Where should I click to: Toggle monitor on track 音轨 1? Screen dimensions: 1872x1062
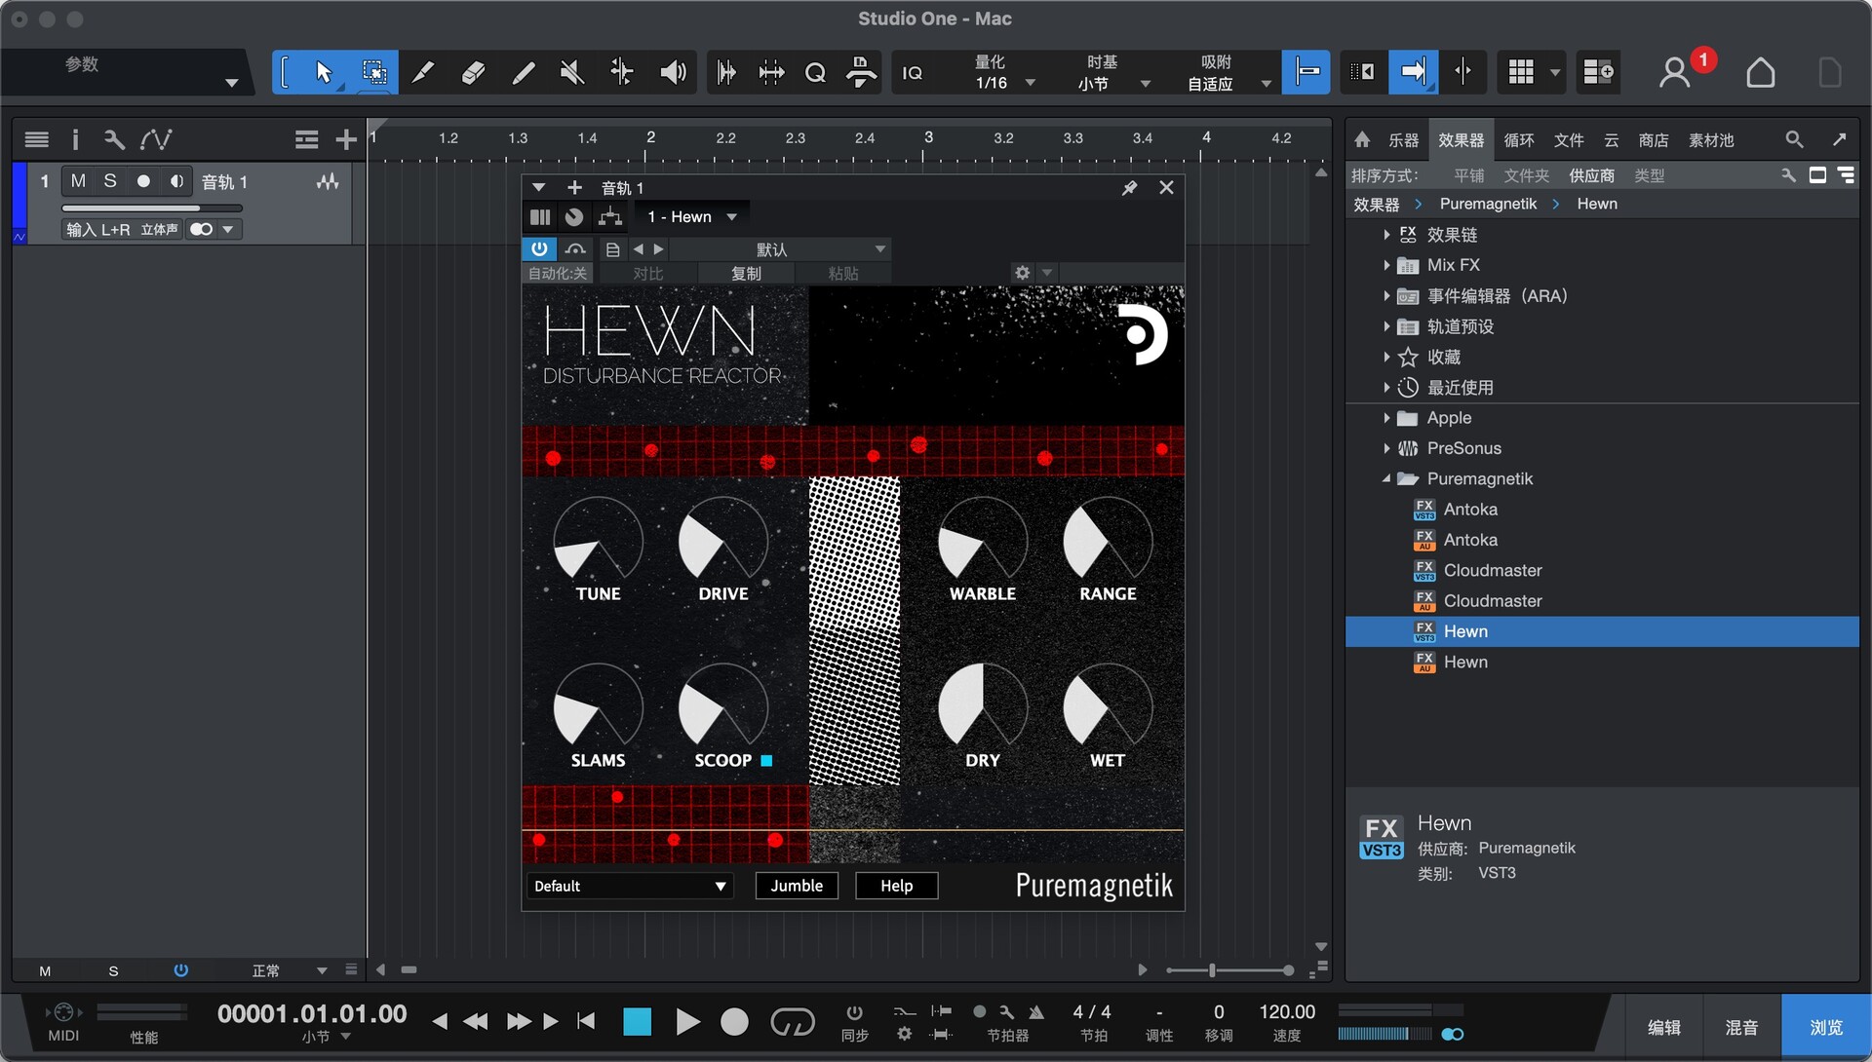click(x=176, y=181)
